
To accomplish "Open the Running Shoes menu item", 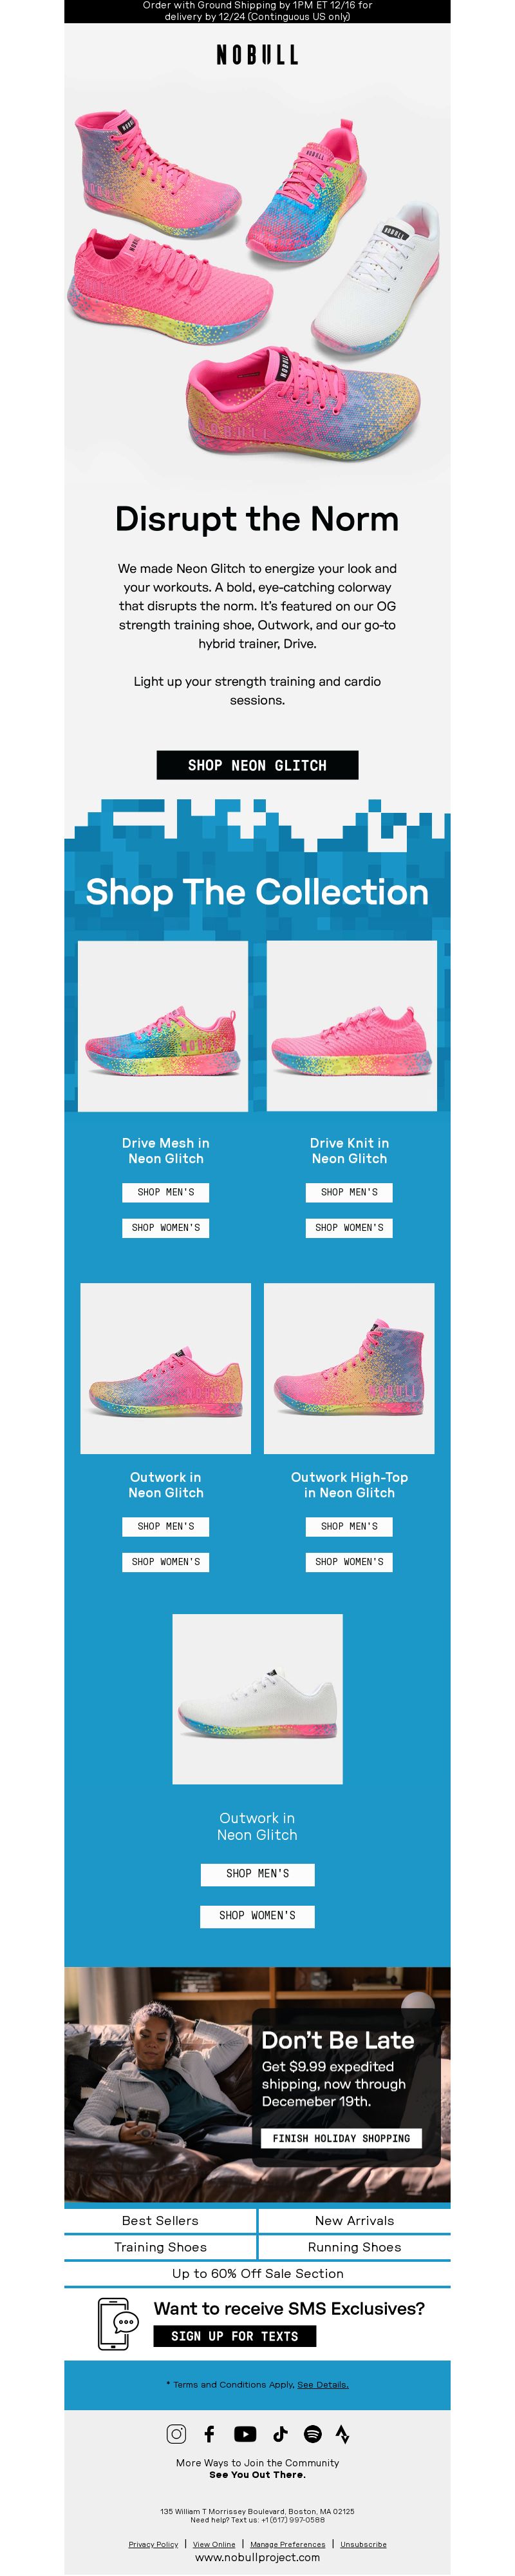I will [354, 2246].
